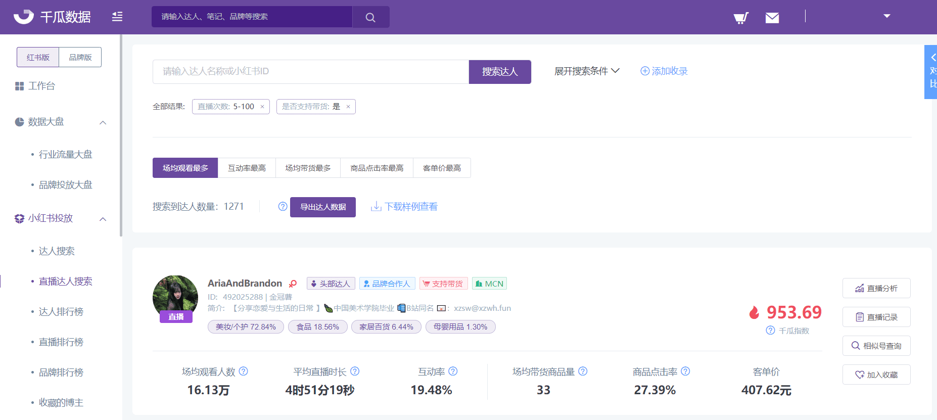Image resolution: width=937 pixels, height=420 pixels.
Task: Select 商品点击率最高 sort tab
Action: pos(377,168)
